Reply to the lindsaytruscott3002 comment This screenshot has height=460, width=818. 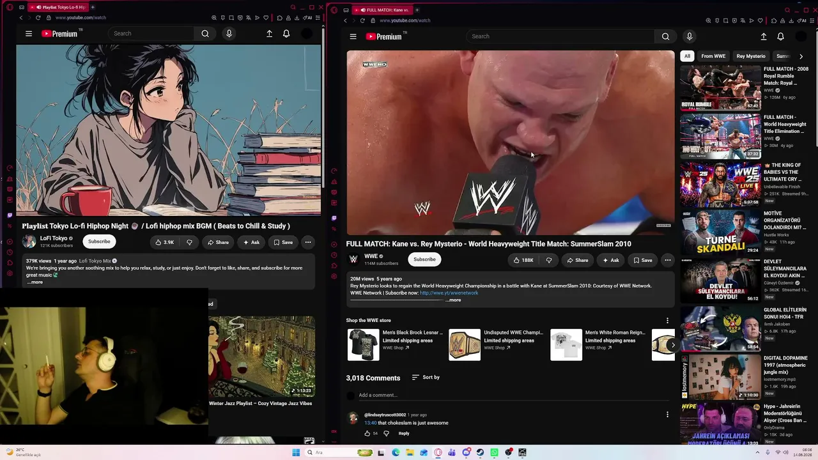click(x=404, y=433)
